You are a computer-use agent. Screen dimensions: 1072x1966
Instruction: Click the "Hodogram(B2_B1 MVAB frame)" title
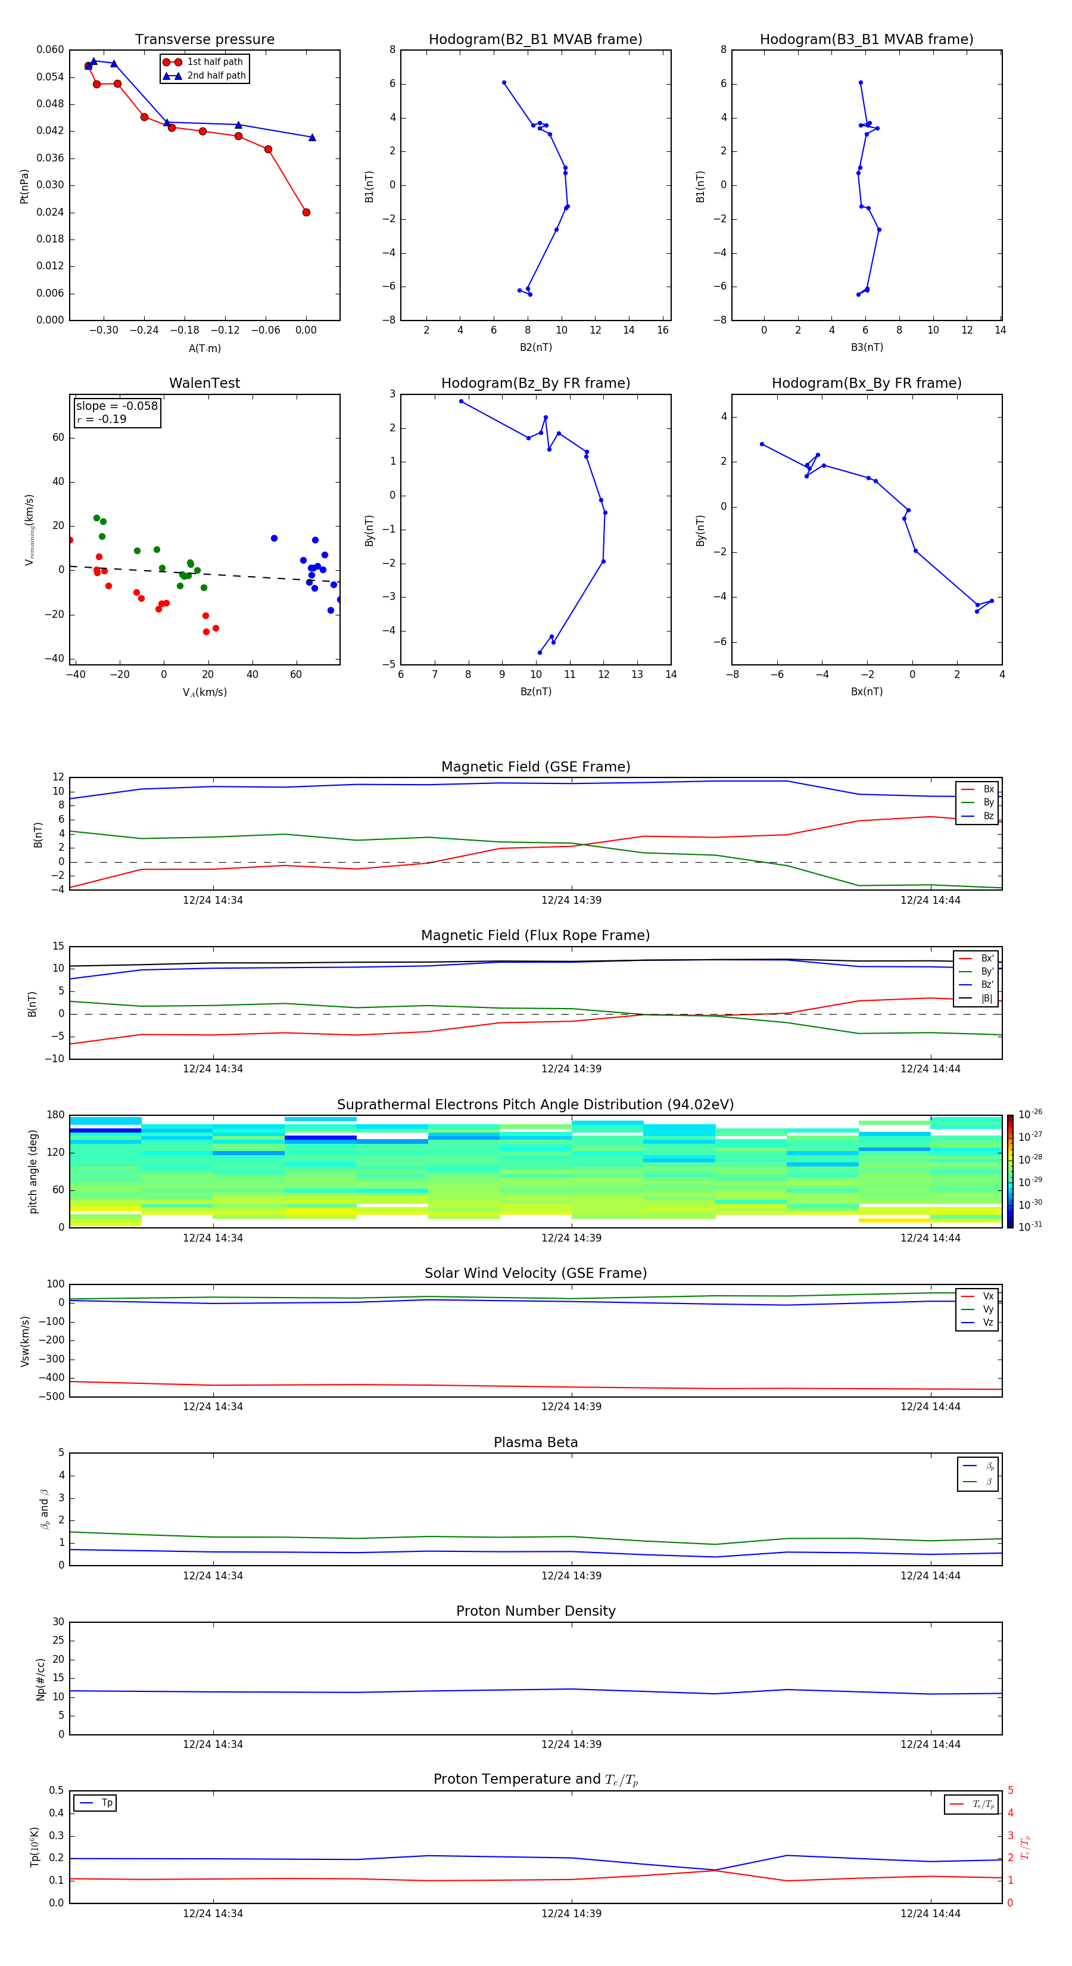tap(535, 40)
